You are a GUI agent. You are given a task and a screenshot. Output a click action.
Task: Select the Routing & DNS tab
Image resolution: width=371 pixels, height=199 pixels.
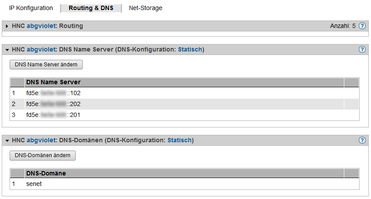[x=91, y=8]
